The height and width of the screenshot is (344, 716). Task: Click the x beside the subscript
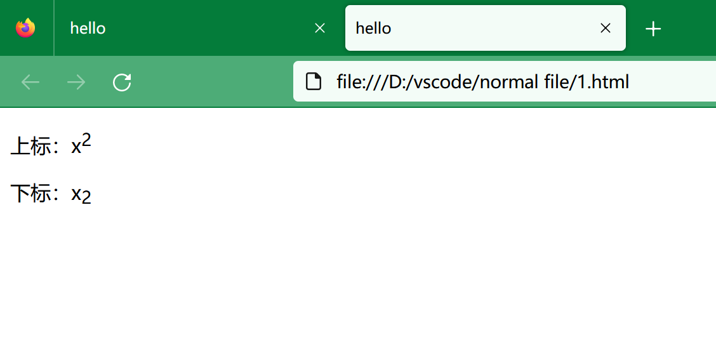[x=76, y=194]
